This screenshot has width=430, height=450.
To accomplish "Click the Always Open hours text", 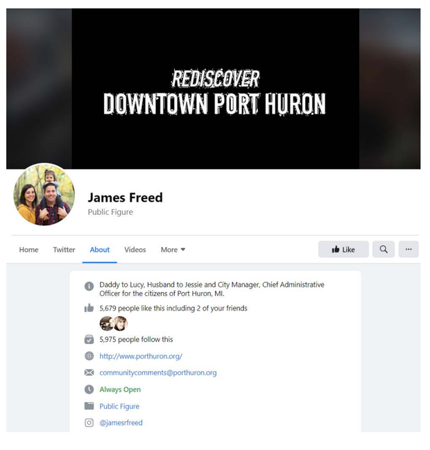I will click(x=120, y=390).
